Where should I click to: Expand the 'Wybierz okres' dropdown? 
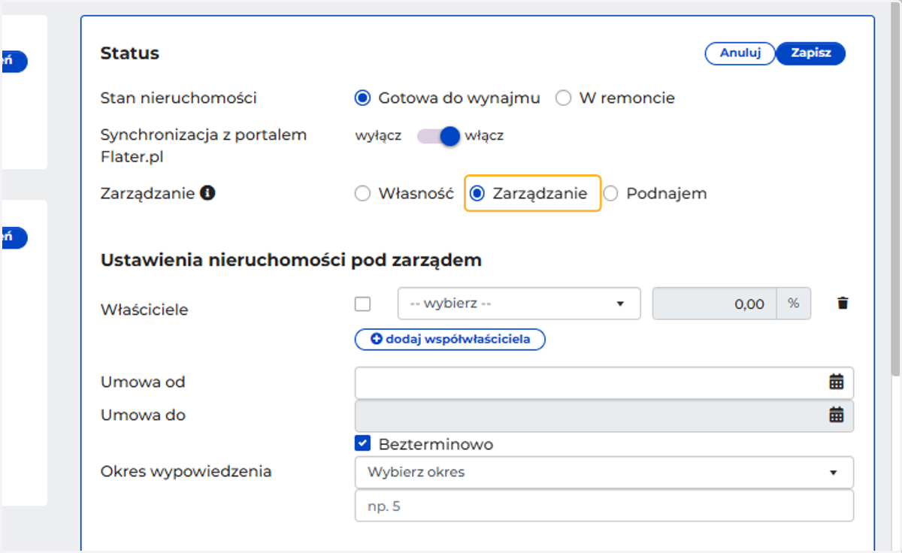click(604, 473)
